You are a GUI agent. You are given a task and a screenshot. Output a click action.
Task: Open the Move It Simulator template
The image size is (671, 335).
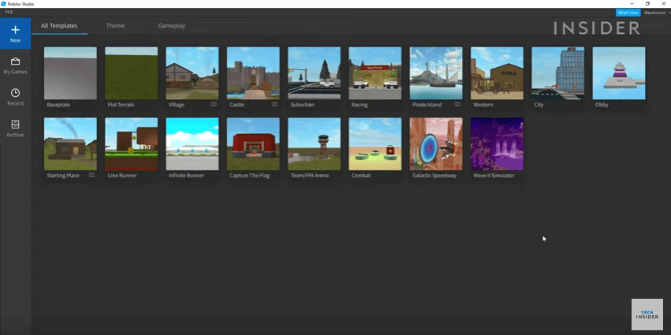click(497, 144)
